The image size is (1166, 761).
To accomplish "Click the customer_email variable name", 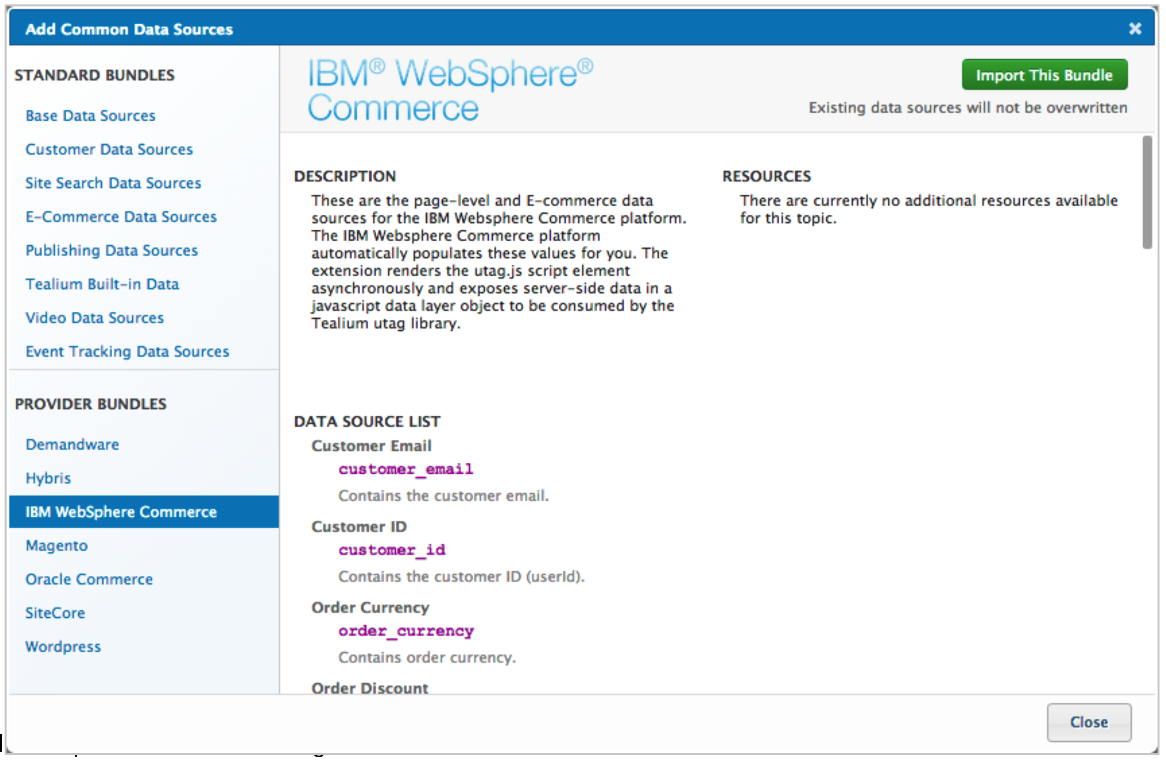I will tap(405, 470).
